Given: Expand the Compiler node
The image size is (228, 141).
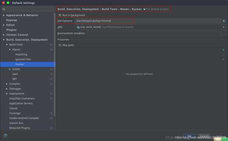Looking at the screenshot, I should (x=7, y=84).
